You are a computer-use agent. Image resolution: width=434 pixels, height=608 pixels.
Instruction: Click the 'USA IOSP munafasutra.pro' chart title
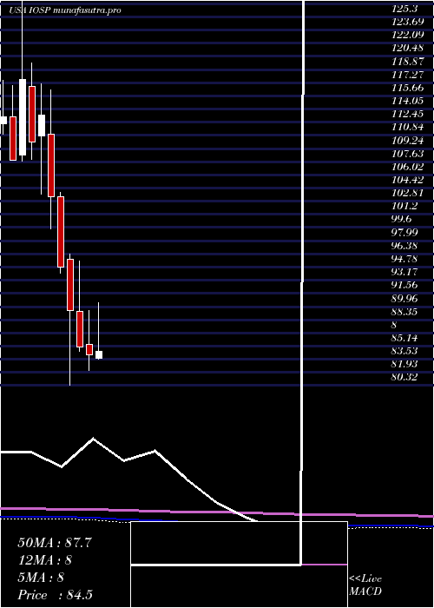click(65, 10)
